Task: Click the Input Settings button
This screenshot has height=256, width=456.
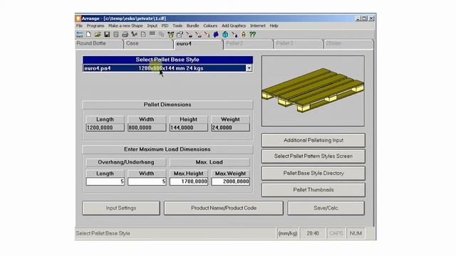Action: coord(121,208)
